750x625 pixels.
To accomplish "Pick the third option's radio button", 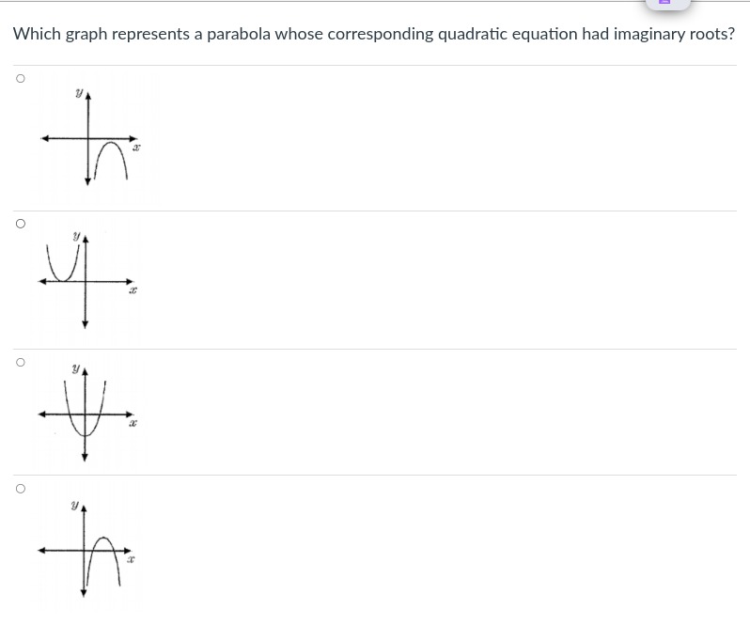I will click(x=20, y=363).
